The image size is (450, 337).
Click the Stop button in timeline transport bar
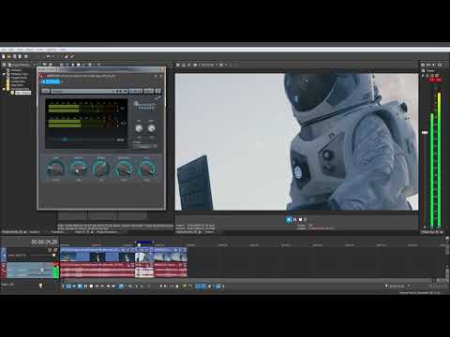[x=91, y=286]
